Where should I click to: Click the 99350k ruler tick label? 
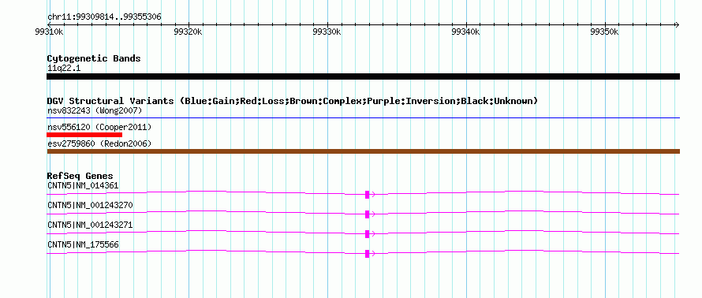(604, 32)
